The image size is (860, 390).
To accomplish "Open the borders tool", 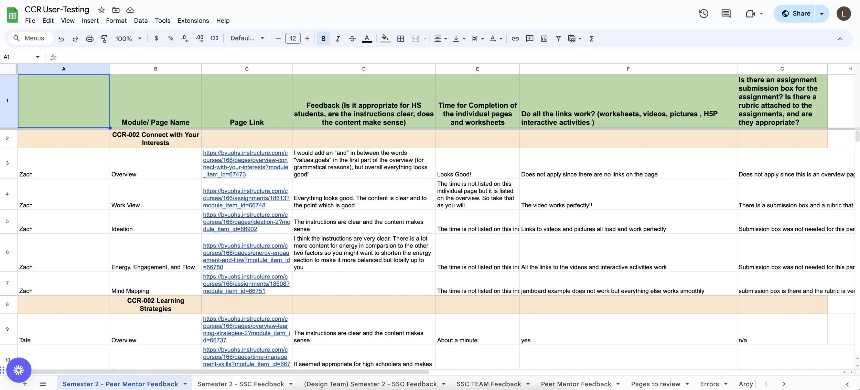I will pyautogui.click(x=400, y=39).
